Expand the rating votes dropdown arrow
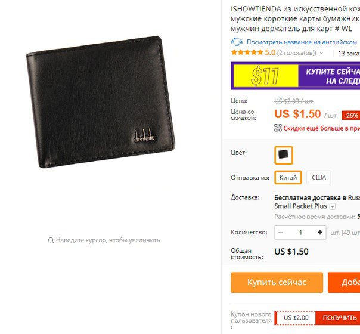Viewport: 360px width, 334px height. (321, 53)
